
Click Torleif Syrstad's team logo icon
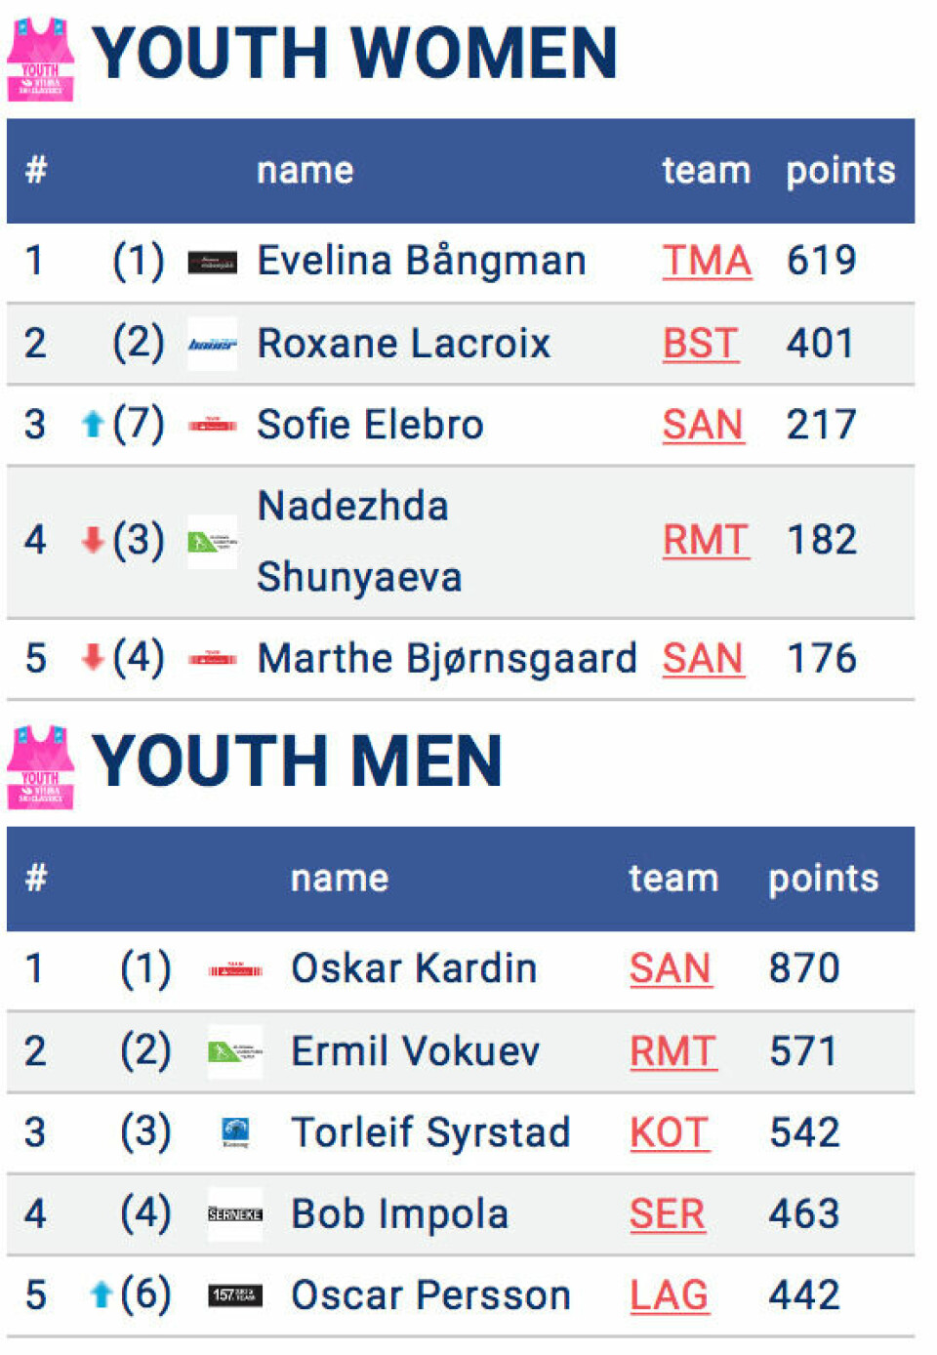[235, 1132]
